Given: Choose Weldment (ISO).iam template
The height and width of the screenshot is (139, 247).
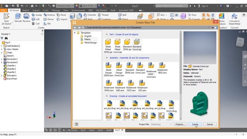Looking at the screenshot, I should (x=131, y=86).
